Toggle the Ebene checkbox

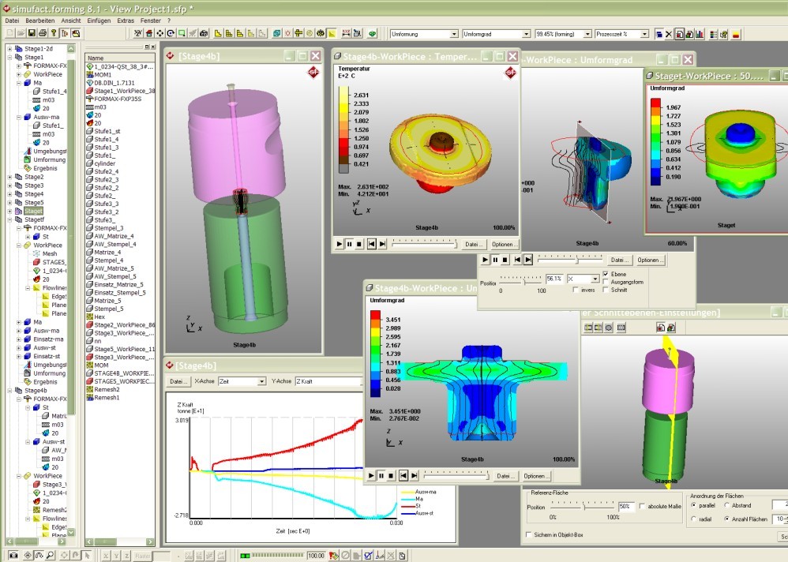coord(605,274)
